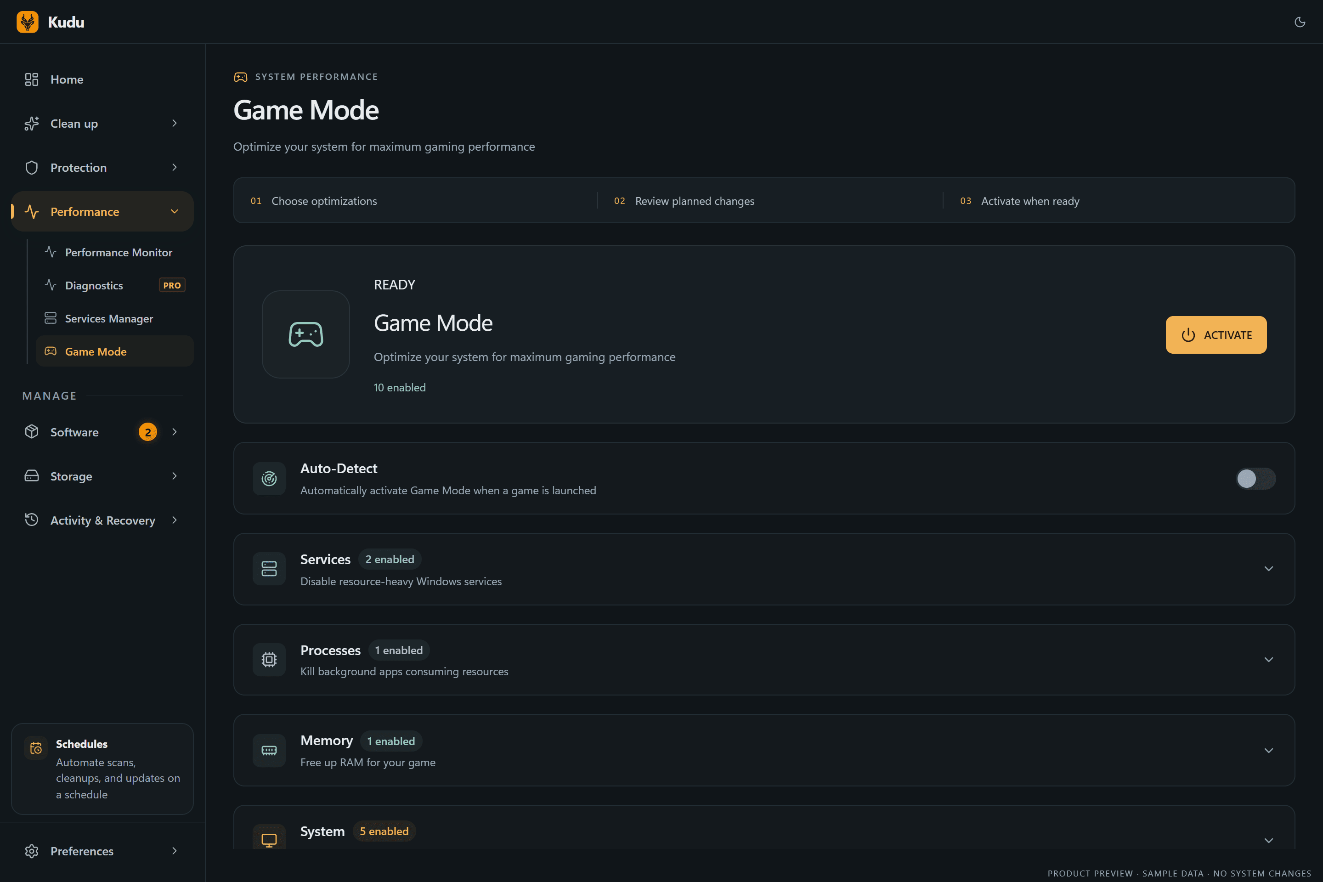Expand the Memory section chevron
1323x882 pixels.
point(1268,750)
